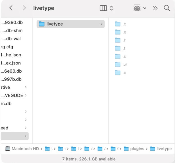Expand the group-by dropdown chevron
The image size is (175, 163).
pyautogui.click(x=145, y=8)
